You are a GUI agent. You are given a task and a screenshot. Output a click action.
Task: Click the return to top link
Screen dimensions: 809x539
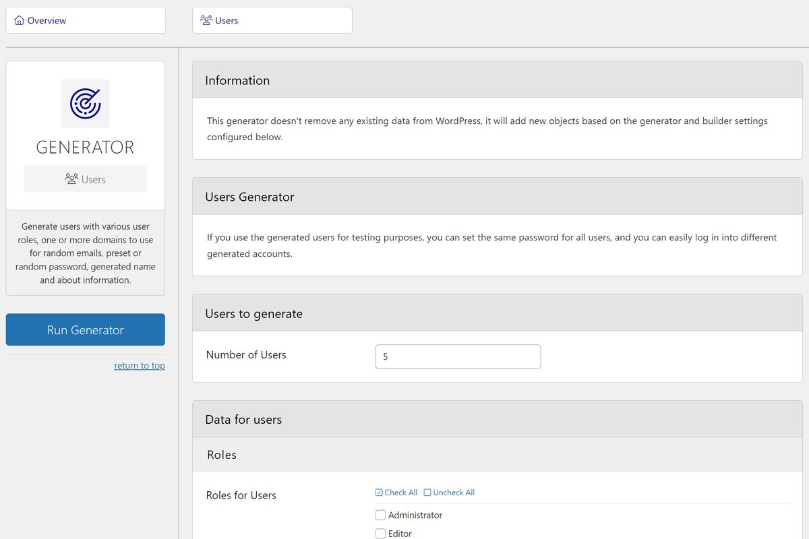coord(140,365)
